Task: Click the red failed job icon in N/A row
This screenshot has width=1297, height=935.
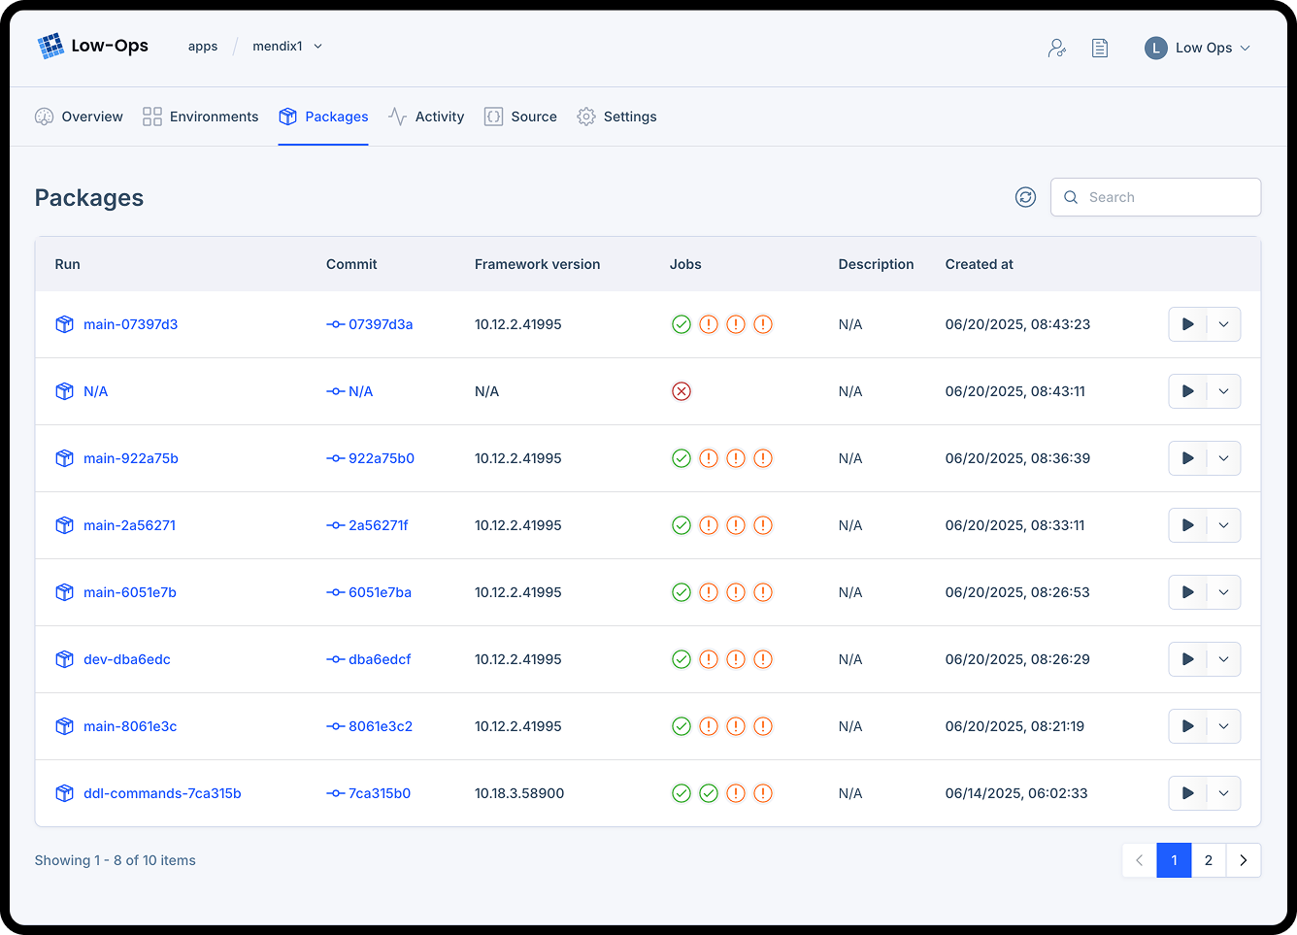Action: 682,391
